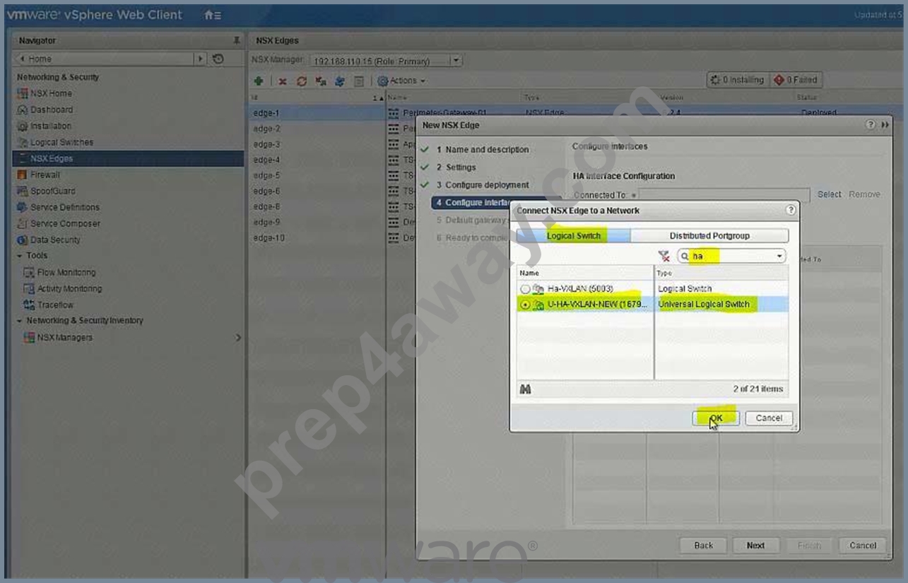This screenshot has height=583, width=908.
Task: Open the Actions gear menu
Action: [401, 81]
